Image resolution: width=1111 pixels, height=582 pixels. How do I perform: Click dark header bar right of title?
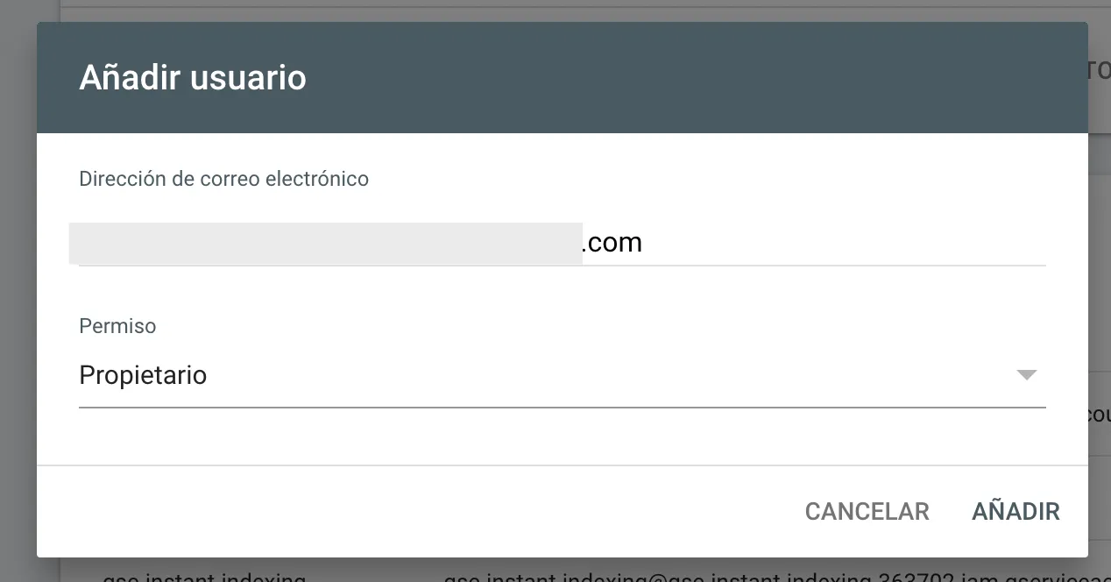pos(701,78)
